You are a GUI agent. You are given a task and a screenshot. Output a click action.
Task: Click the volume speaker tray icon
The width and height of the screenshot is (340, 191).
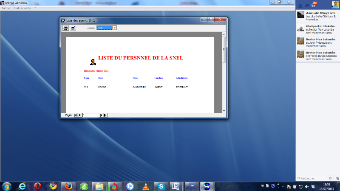pyautogui.click(x=306, y=186)
